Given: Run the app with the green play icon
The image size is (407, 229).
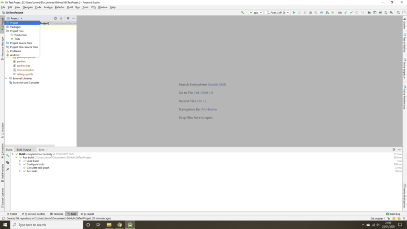Looking at the screenshot, I should click(294, 13).
